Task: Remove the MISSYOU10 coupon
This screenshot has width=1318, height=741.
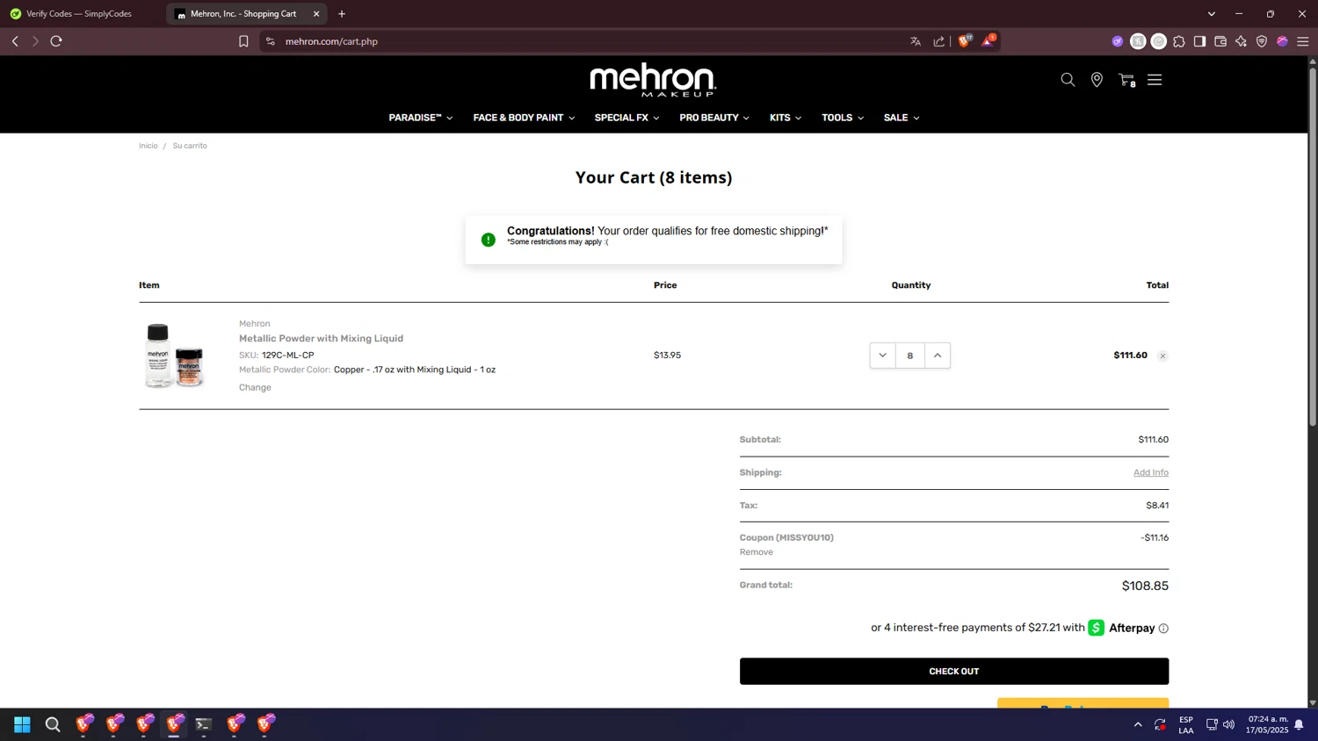Action: click(756, 552)
